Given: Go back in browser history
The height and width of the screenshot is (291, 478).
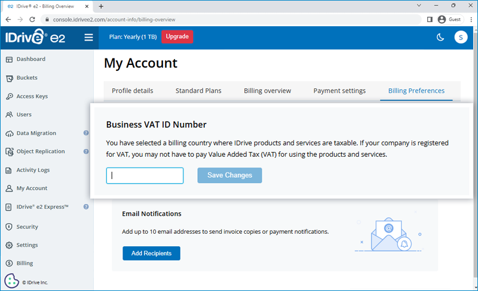Looking at the screenshot, I should click(8, 20).
